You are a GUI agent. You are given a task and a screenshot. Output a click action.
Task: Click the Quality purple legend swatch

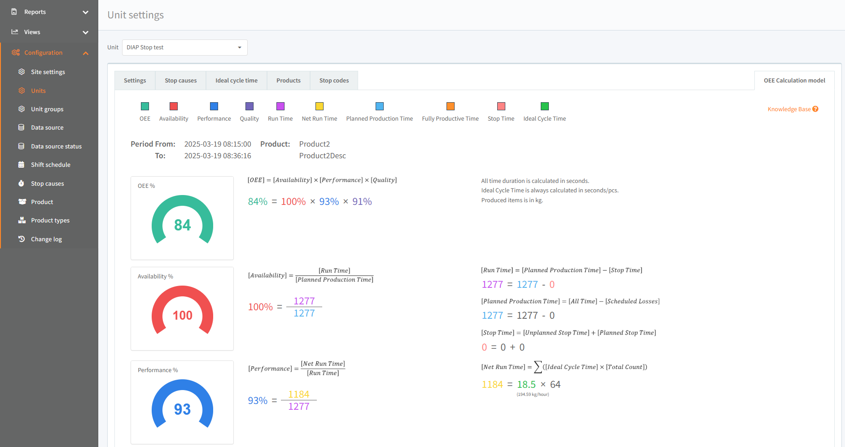250,106
